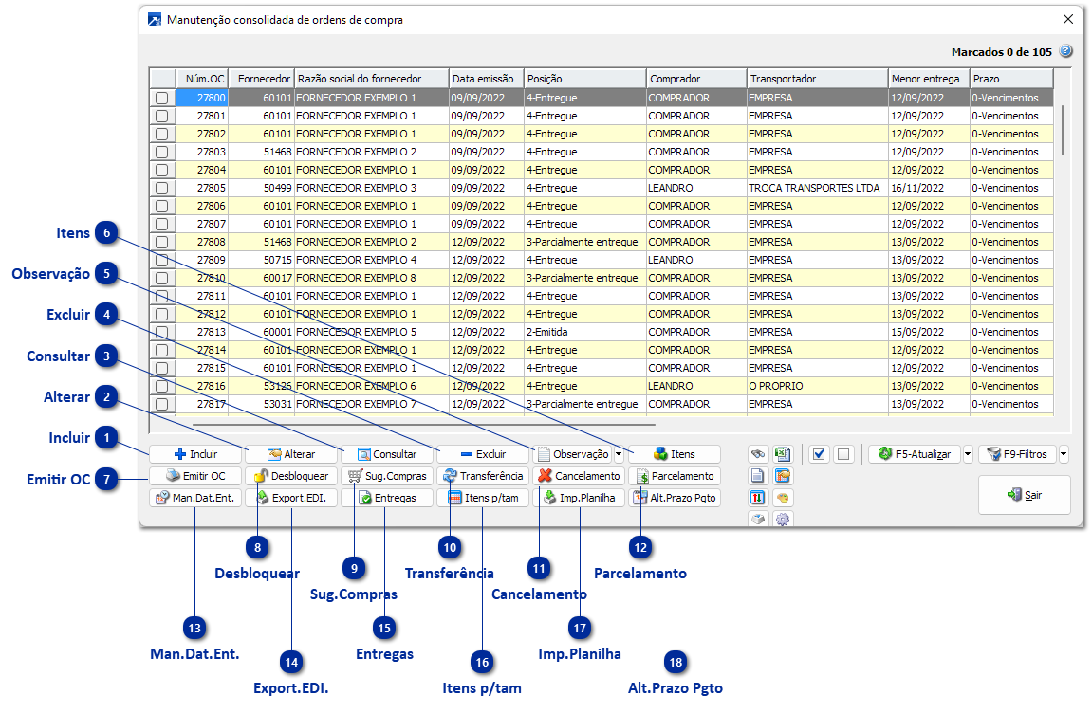
Task: Mark the checkbox for order 27805
Action: [x=162, y=188]
